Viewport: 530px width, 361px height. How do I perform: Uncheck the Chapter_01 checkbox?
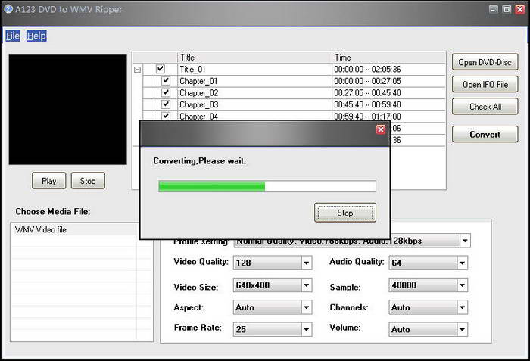(x=165, y=81)
